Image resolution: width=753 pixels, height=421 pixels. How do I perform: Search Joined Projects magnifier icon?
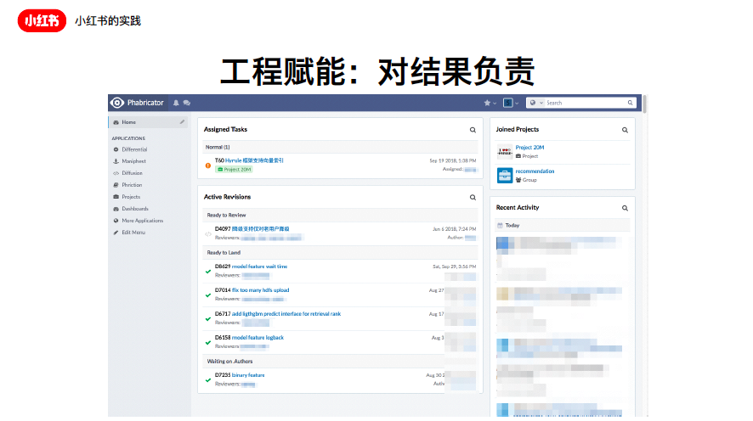625,130
